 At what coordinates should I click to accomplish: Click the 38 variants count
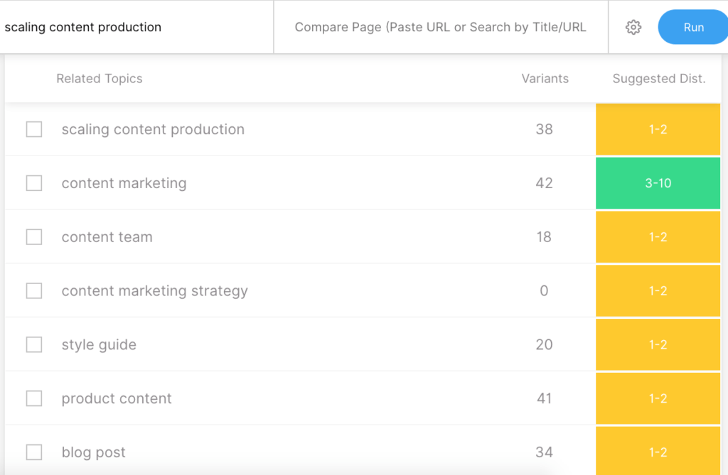tap(544, 129)
